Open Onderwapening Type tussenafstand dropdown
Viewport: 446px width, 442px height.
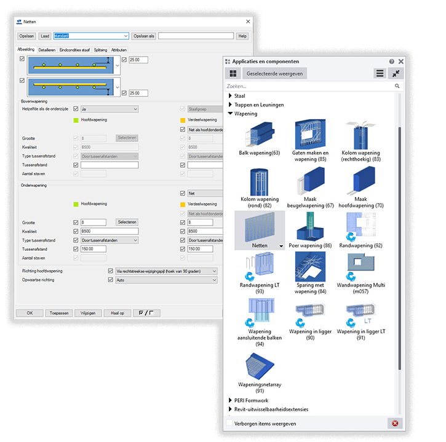(x=110, y=240)
